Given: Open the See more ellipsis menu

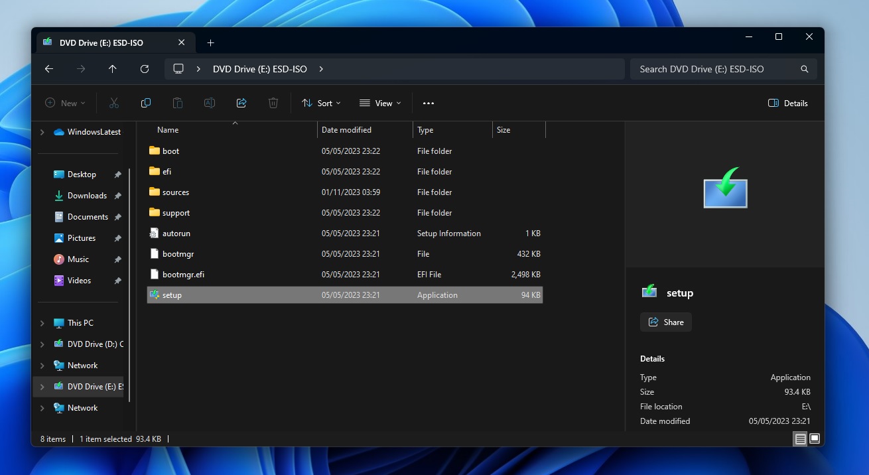Looking at the screenshot, I should pos(428,103).
